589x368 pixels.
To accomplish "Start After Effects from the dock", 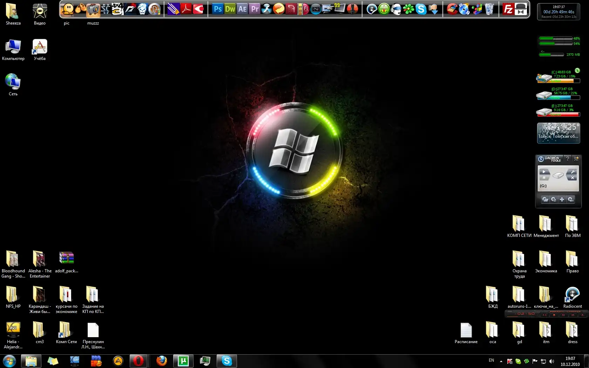I will pyautogui.click(x=243, y=9).
